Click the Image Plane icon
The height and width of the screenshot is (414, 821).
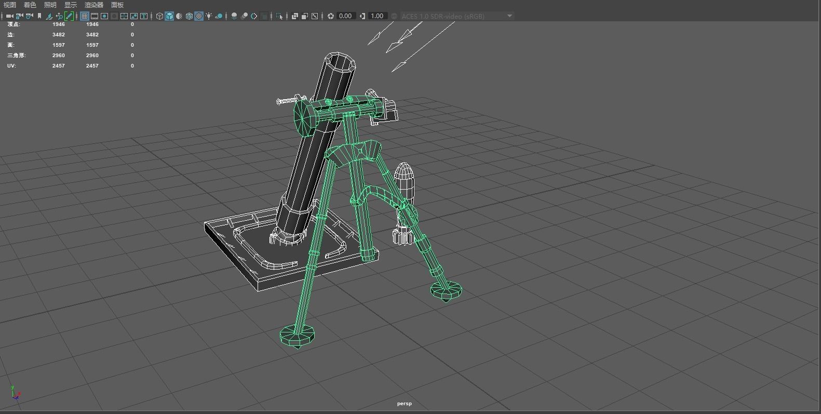click(x=49, y=16)
